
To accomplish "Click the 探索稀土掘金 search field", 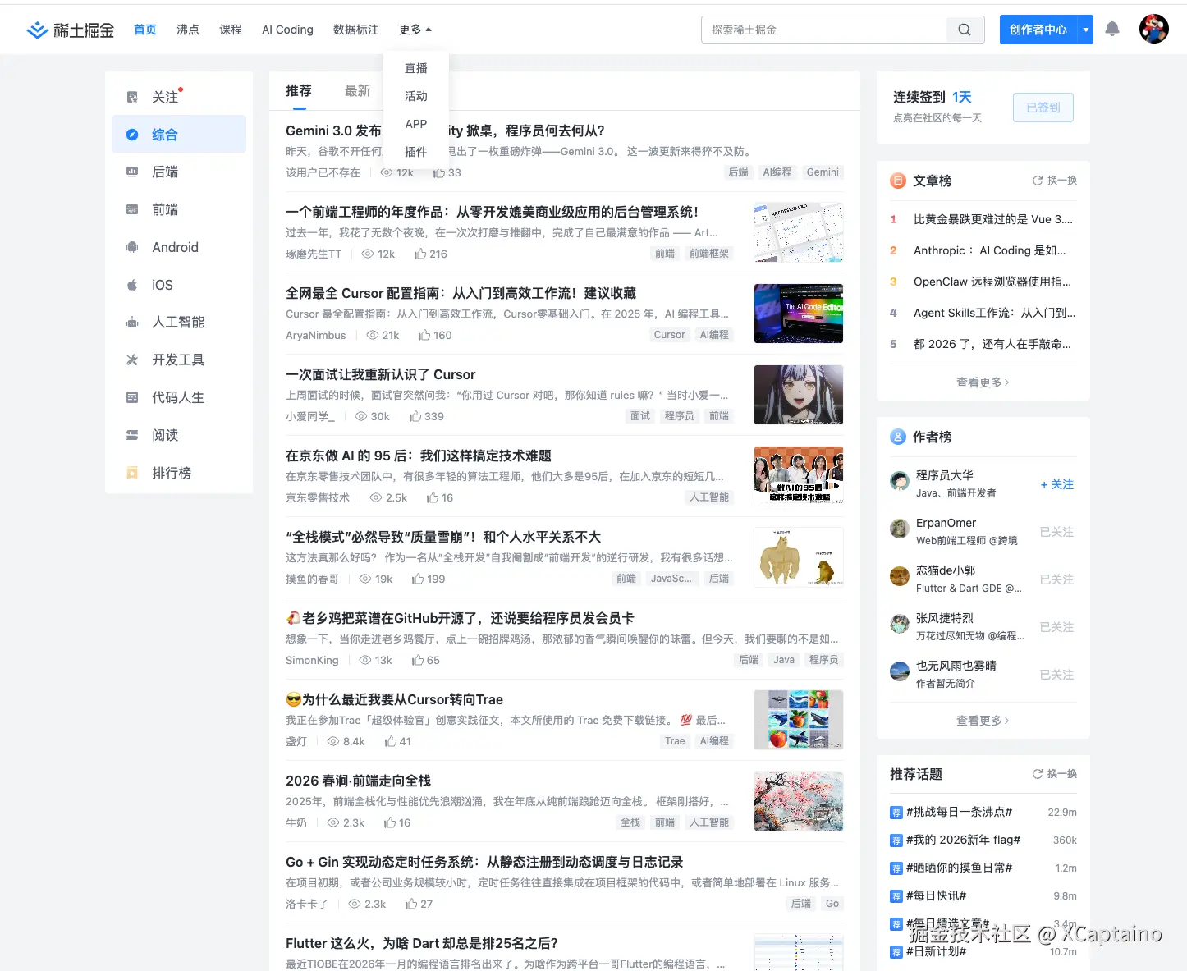I will click(821, 29).
